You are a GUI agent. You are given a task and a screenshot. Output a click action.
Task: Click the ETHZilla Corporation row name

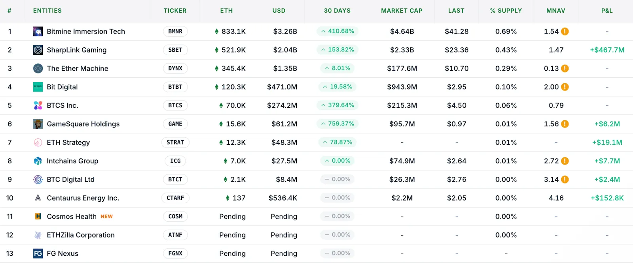click(81, 235)
